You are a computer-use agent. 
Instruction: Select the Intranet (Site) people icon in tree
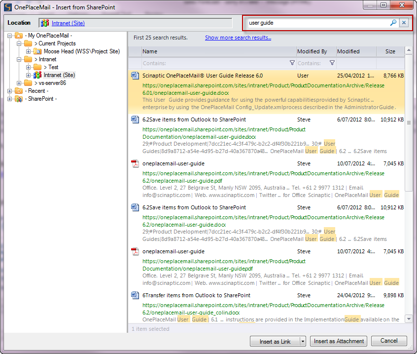(x=37, y=75)
